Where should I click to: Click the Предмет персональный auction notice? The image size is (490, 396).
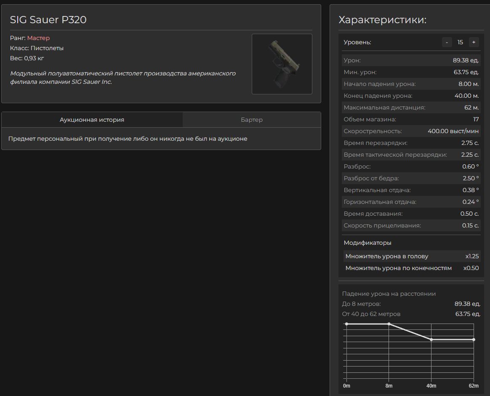(x=128, y=139)
